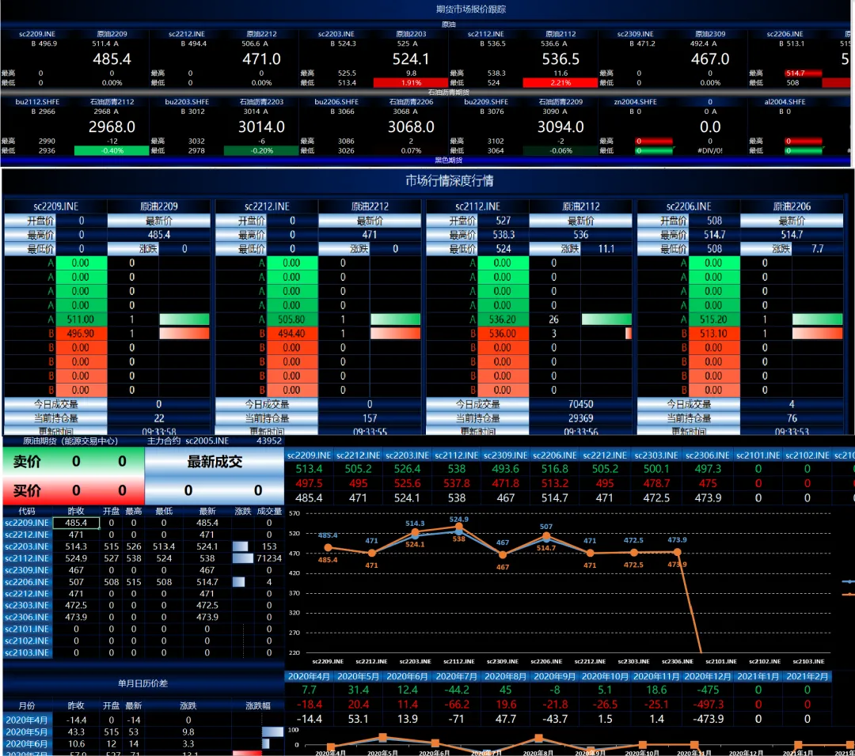Click the 514.3 data label on the line chart

click(414, 524)
